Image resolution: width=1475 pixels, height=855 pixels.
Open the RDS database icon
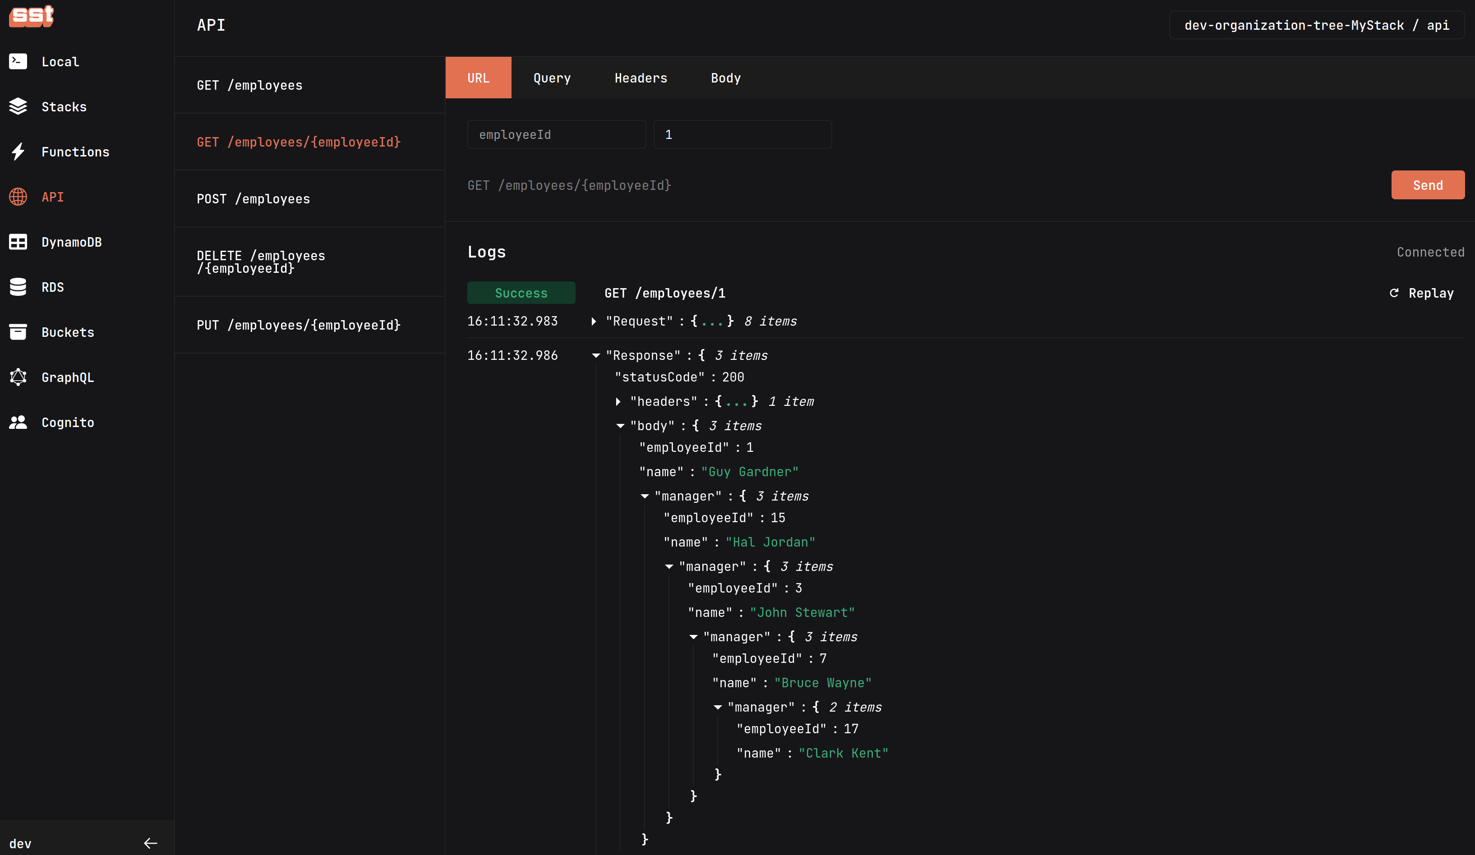18,287
